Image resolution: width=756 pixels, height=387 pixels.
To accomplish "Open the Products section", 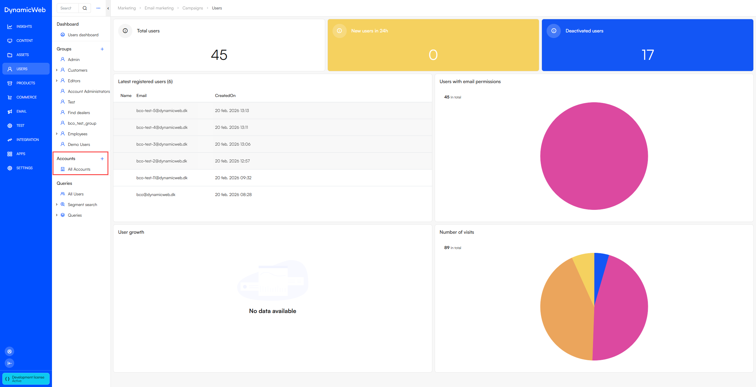I will point(26,83).
